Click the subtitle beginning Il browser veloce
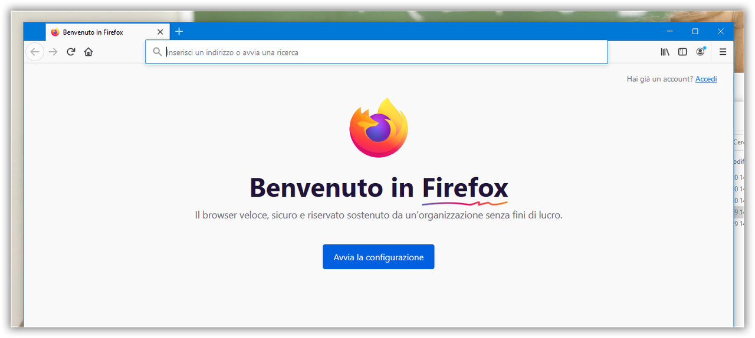Viewport: 755px width, 338px height. [379, 215]
